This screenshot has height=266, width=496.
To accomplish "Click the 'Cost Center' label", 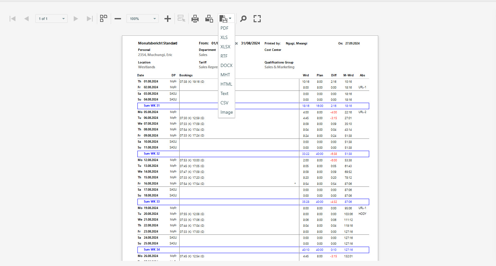I will click(273, 50).
